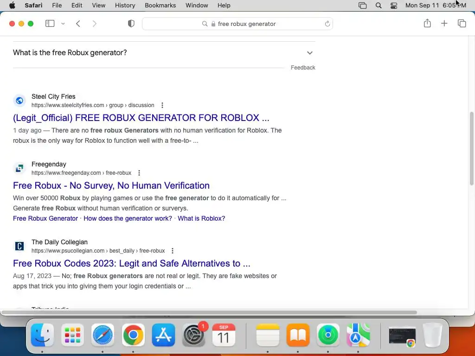Click the horizontal page scrollbar
The width and height of the screenshot is (475, 356).
coord(209,312)
